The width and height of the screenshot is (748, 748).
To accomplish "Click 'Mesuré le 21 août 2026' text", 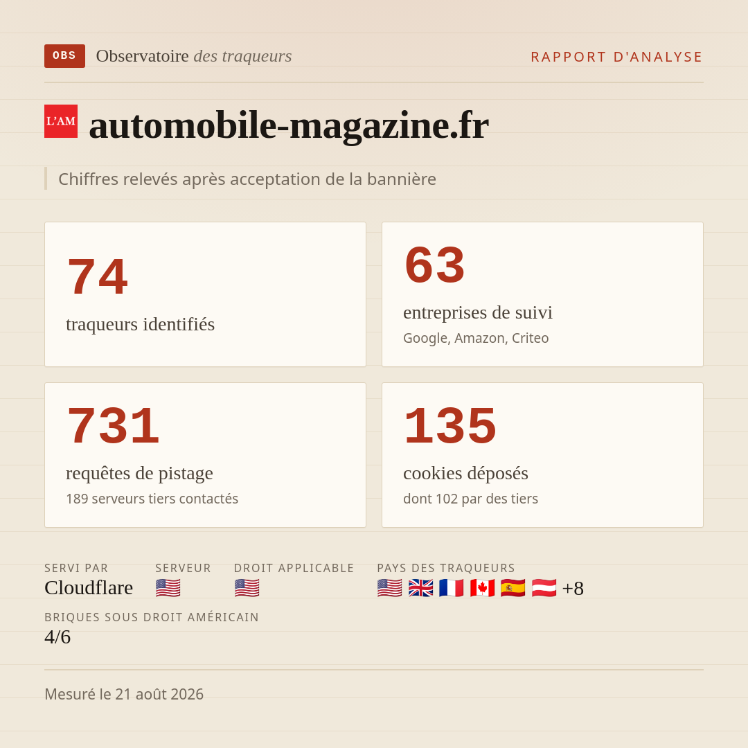I will point(124,694).
